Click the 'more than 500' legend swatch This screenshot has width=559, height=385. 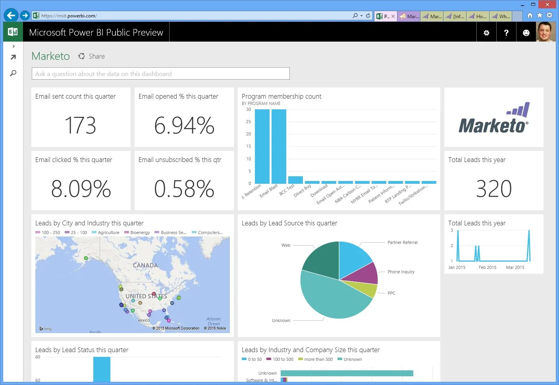point(301,359)
